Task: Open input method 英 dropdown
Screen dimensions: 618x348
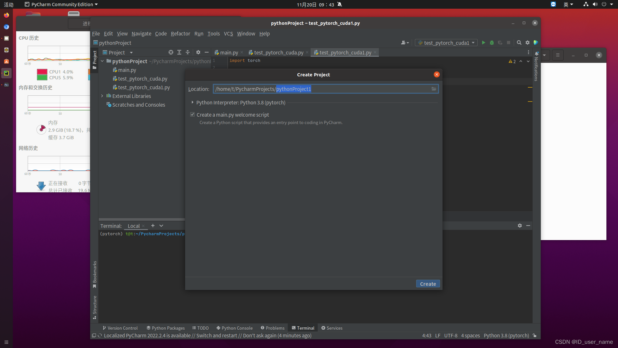Action: (568, 4)
